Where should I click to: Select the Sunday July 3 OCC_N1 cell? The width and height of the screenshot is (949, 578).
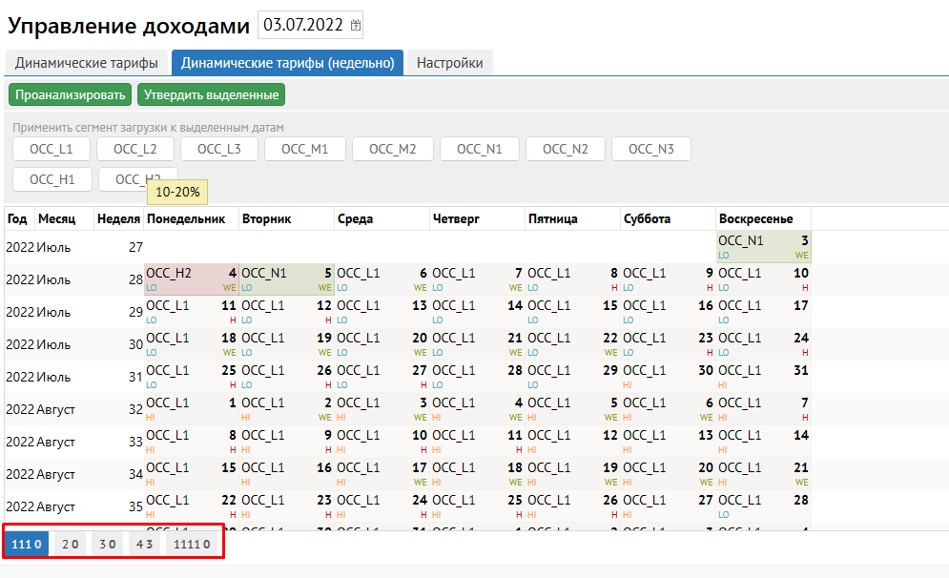(x=763, y=247)
